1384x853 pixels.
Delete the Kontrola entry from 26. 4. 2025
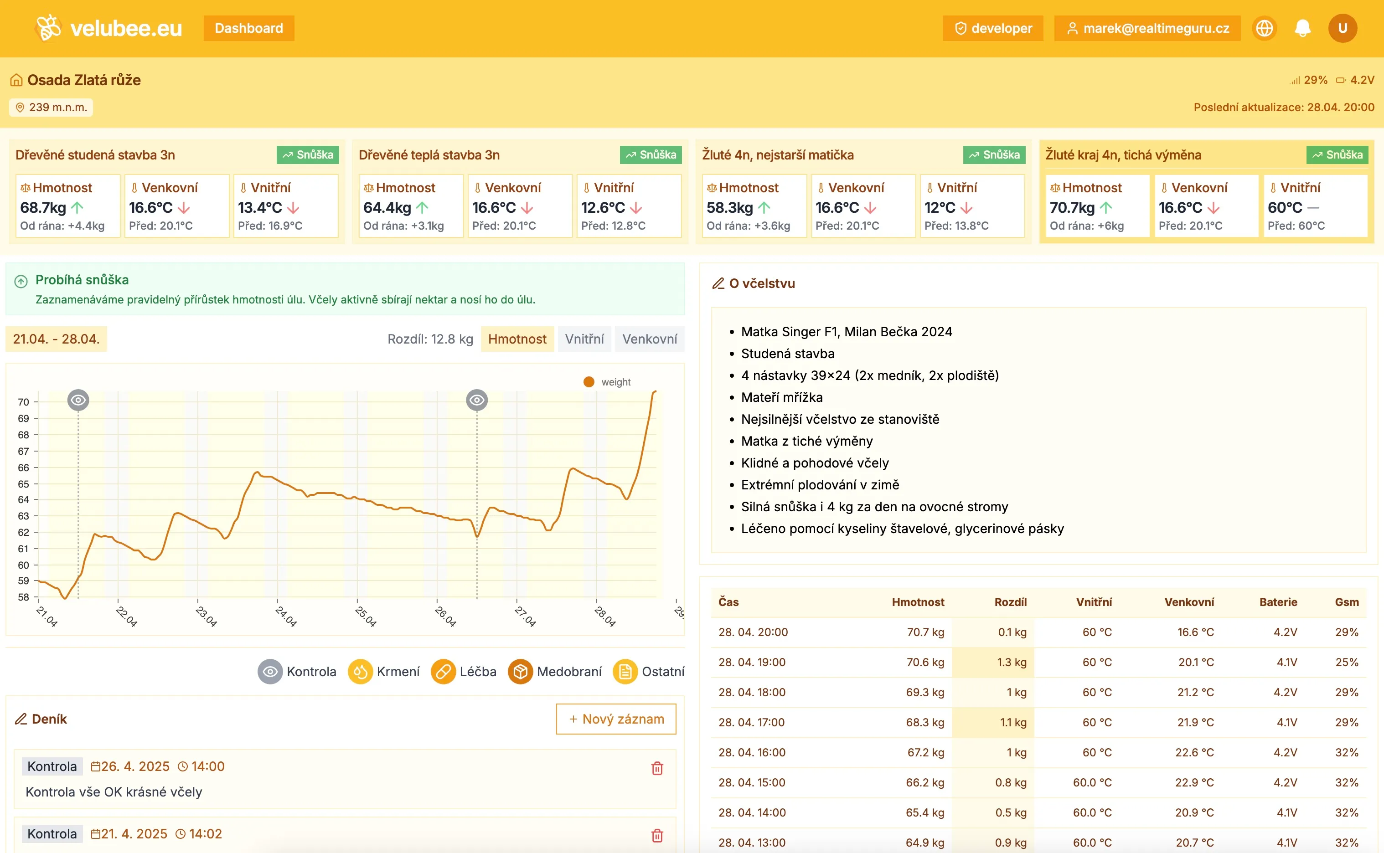(x=657, y=768)
